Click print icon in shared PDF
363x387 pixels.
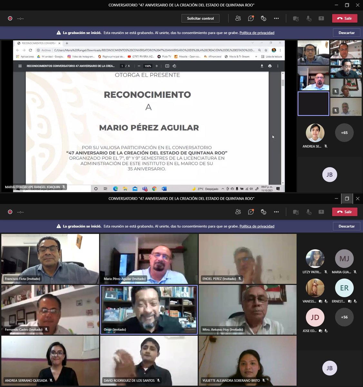pos(270,66)
